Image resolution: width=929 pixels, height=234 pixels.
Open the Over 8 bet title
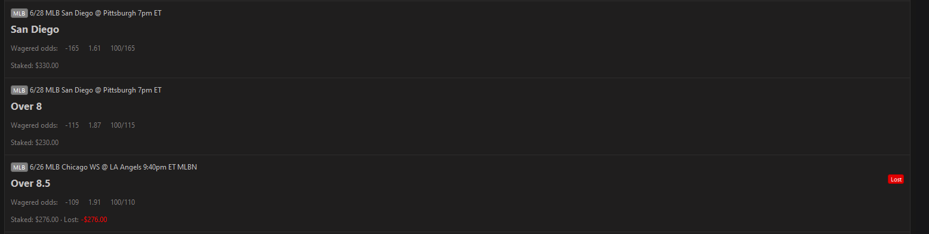(x=26, y=106)
